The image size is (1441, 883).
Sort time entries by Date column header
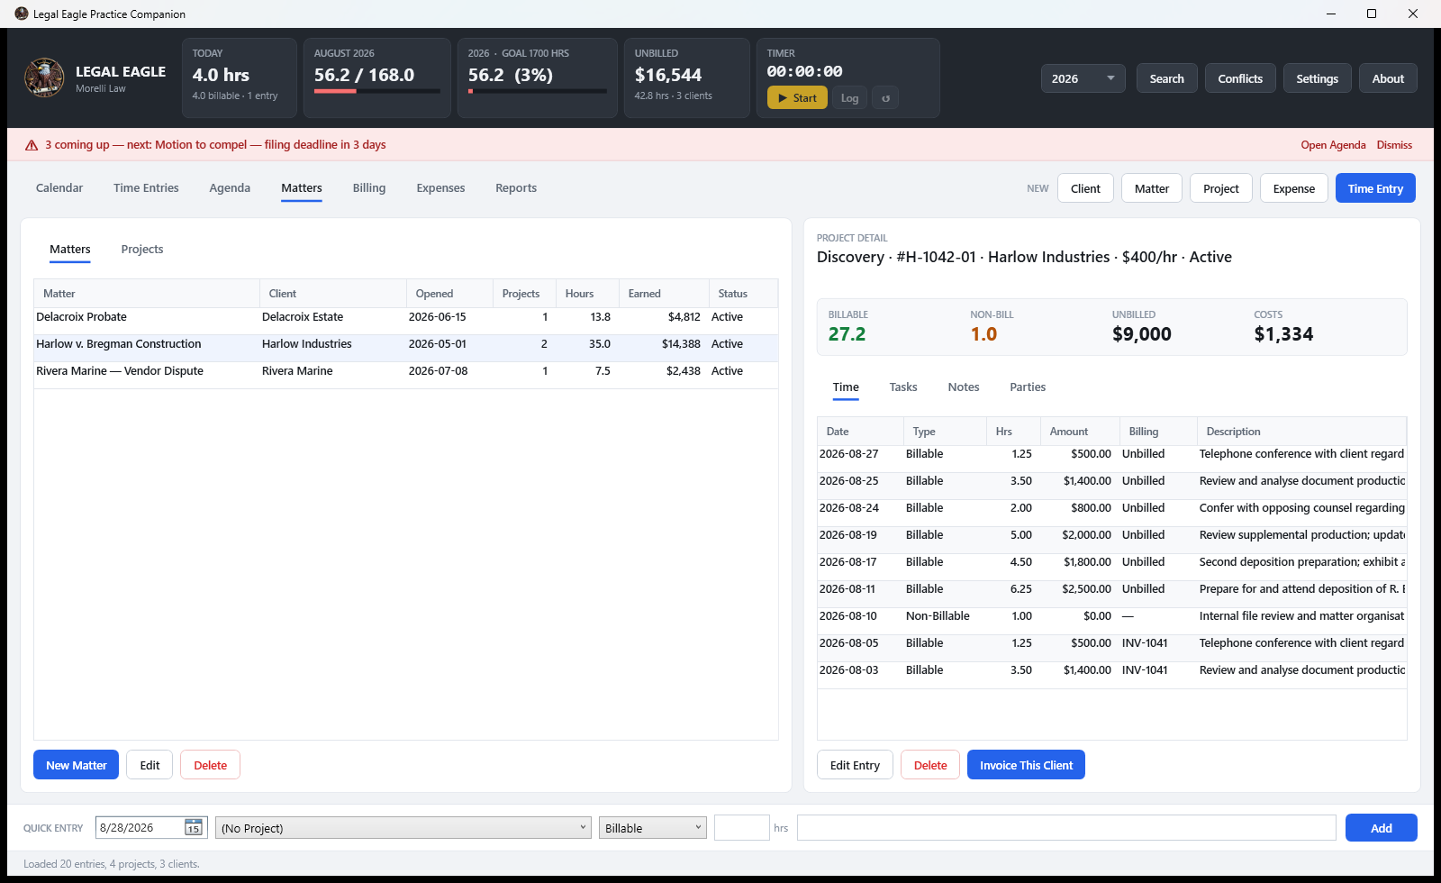860,432
